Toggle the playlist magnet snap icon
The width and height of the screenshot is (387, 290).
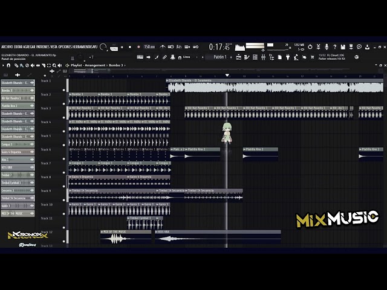[x=8, y=65]
